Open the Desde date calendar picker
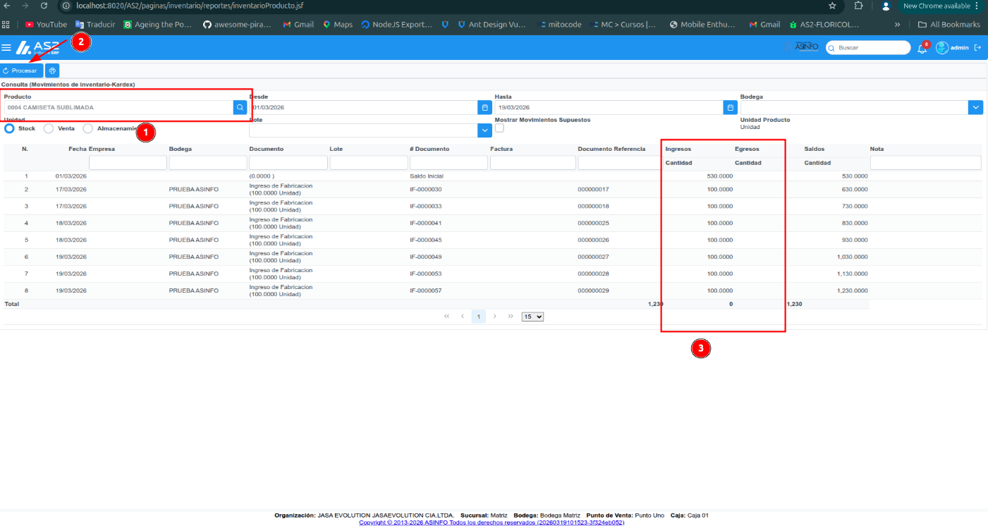Screen dimensions: 988x526 [x=484, y=107]
